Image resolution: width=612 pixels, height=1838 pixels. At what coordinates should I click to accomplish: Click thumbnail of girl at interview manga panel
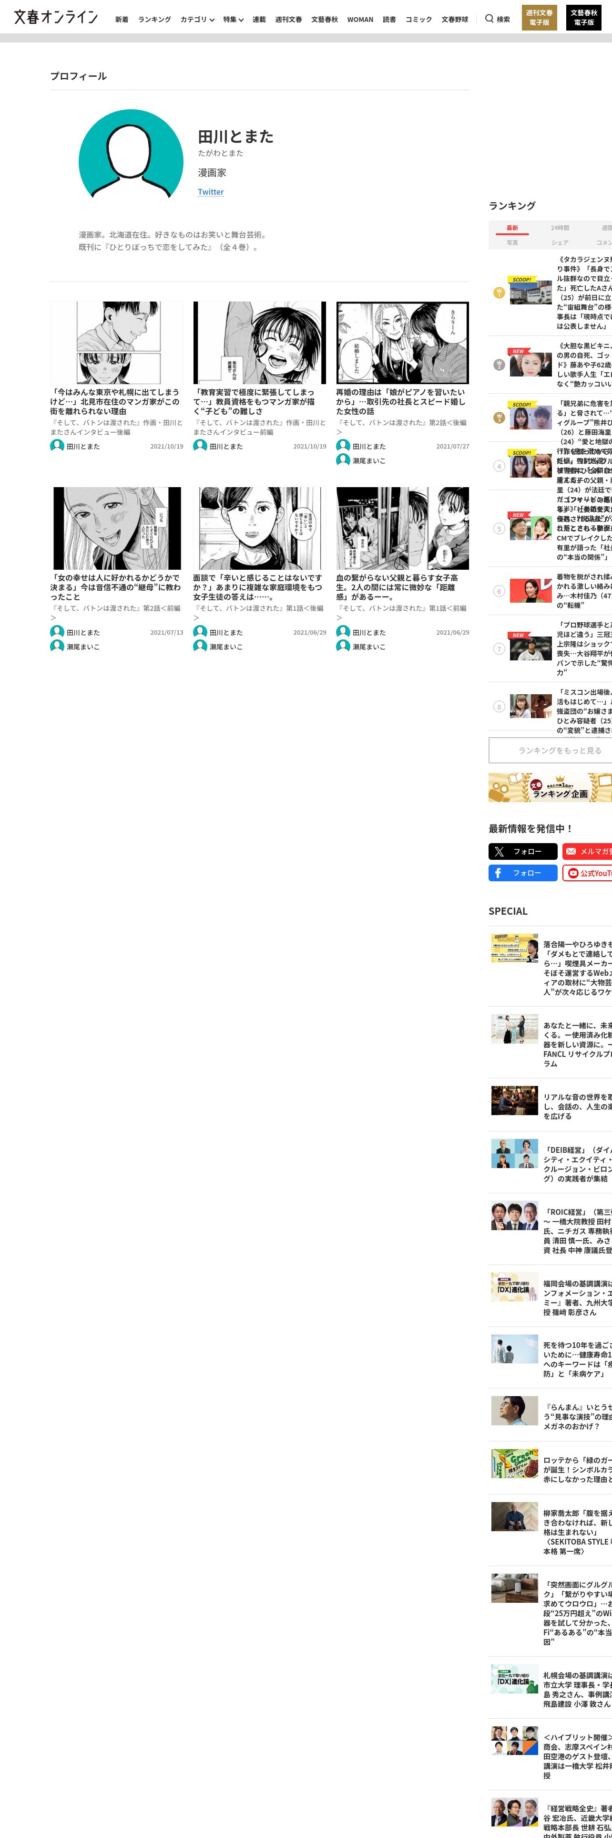point(259,529)
